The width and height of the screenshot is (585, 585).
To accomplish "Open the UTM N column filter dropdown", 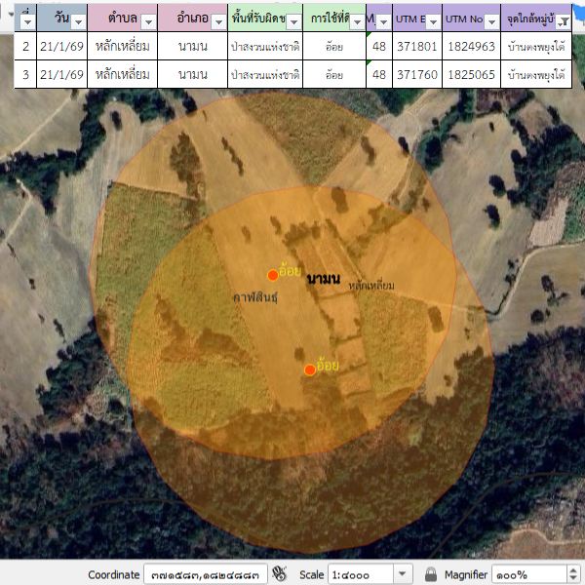I will pos(491,19).
